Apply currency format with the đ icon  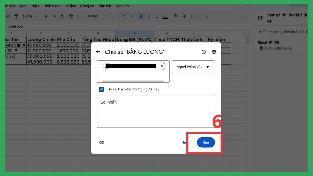[x=46, y=16]
